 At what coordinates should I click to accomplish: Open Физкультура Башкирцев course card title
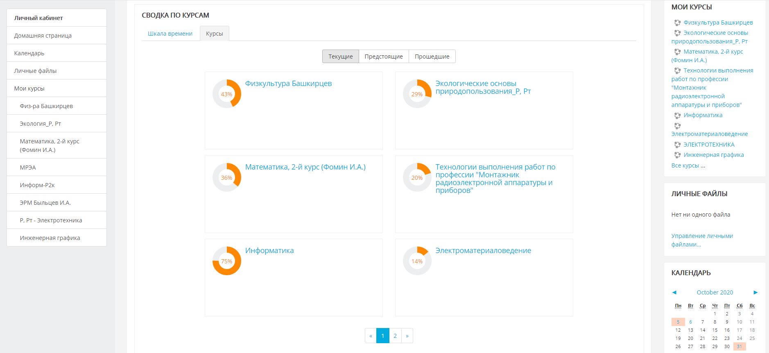point(288,84)
